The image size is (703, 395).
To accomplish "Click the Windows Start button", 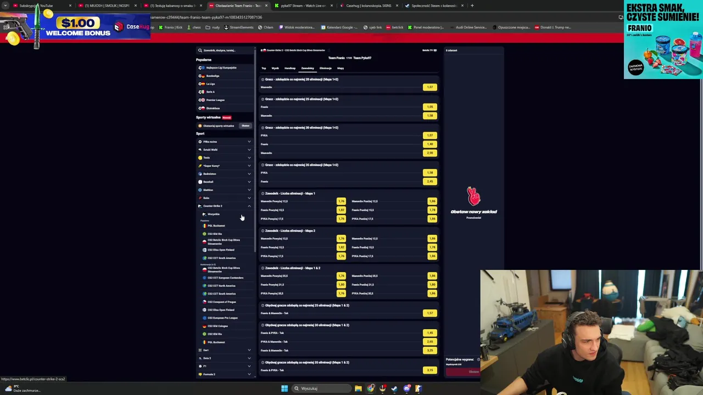I will 284,388.
